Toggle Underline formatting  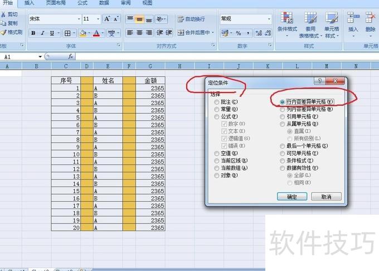(x=52, y=33)
